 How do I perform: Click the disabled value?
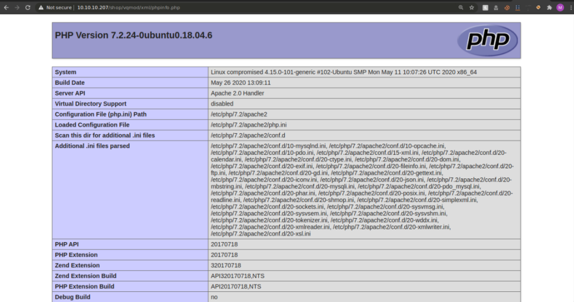(x=222, y=103)
